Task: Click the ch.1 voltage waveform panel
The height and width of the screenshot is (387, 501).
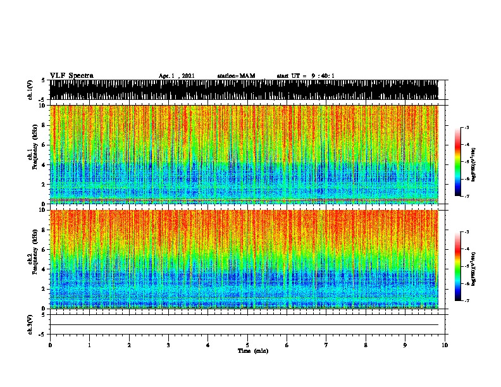Action: (x=244, y=90)
